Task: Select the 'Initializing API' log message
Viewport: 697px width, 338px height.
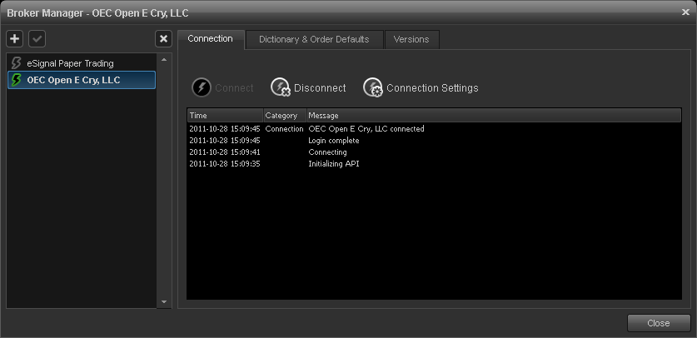Action: coord(334,164)
